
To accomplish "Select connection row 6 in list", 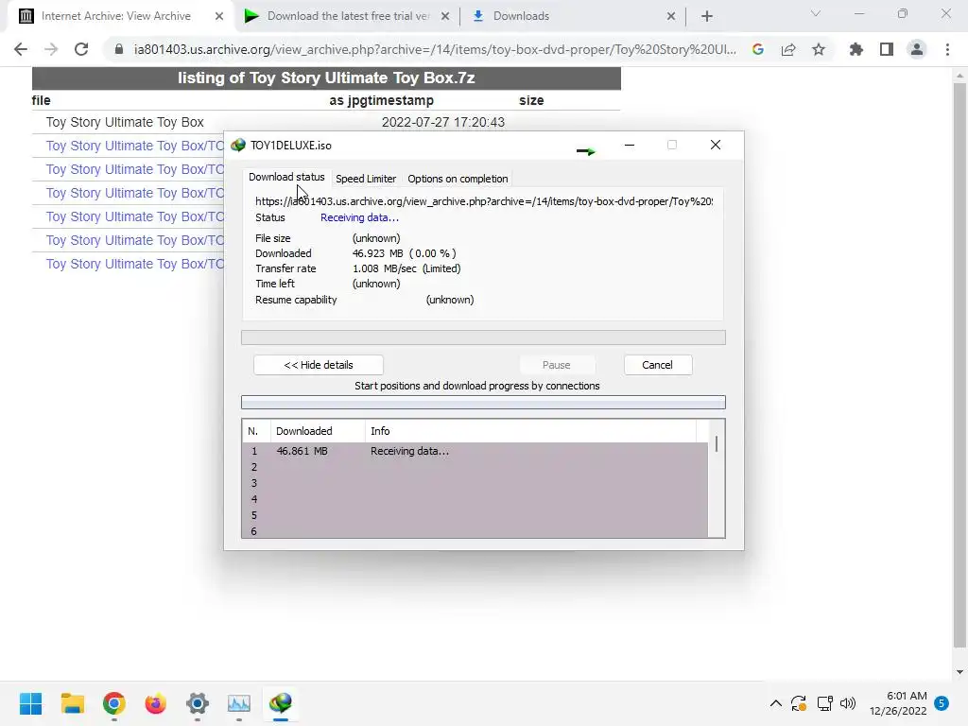I will click(x=475, y=531).
